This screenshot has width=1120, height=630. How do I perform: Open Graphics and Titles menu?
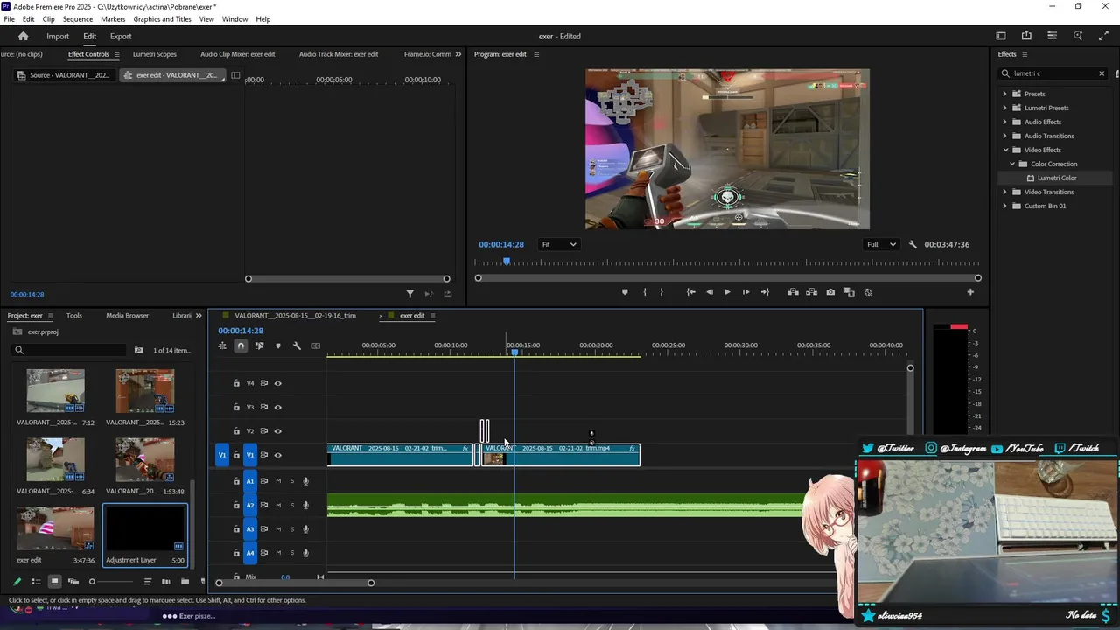162,19
